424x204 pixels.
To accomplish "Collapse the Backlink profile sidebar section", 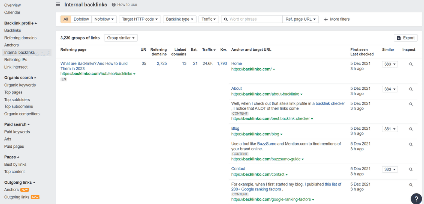I will pyautogui.click(x=21, y=23).
